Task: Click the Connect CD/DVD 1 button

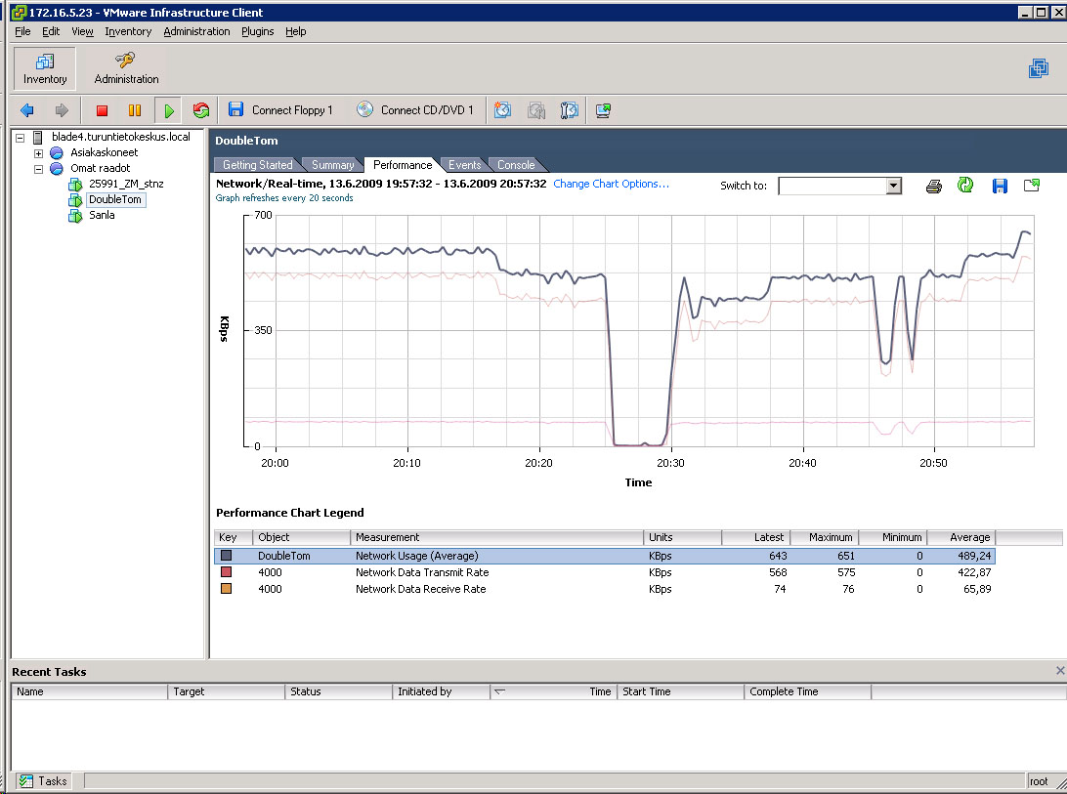Action: [415, 110]
